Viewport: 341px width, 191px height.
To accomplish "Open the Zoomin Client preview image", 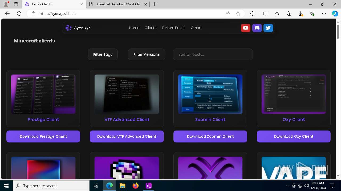I will tap(210, 94).
